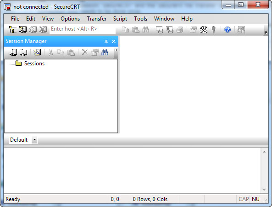Screen dimensions: 272x207
Task: Click the Enter host input field
Action: [83, 30]
